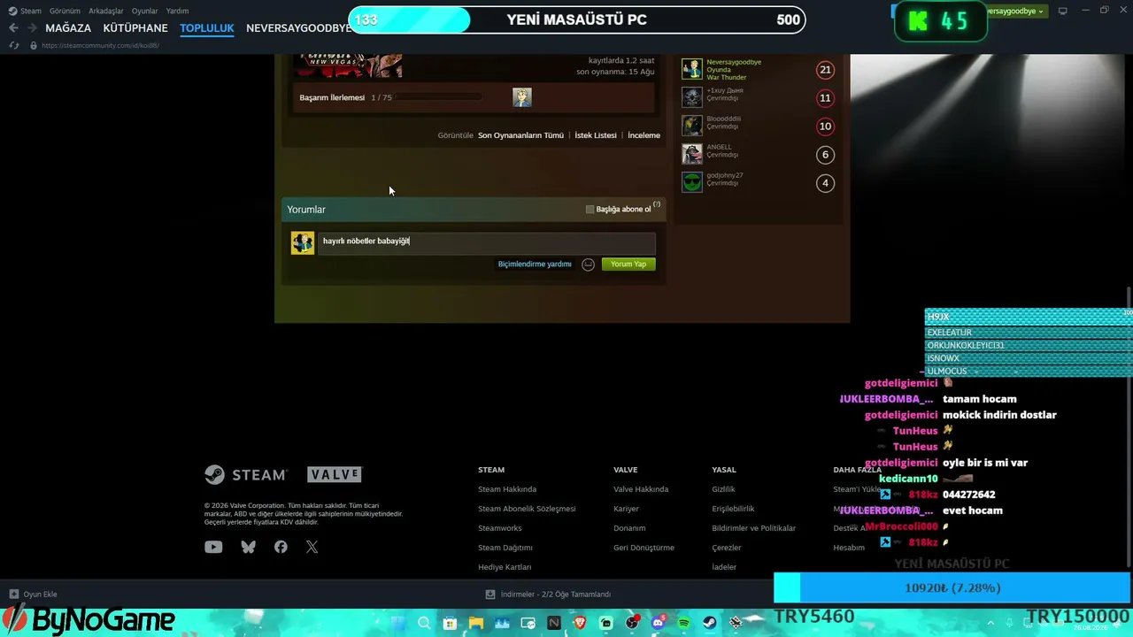
Task: Go back with the Steam back arrow
Action: pos(13,28)
